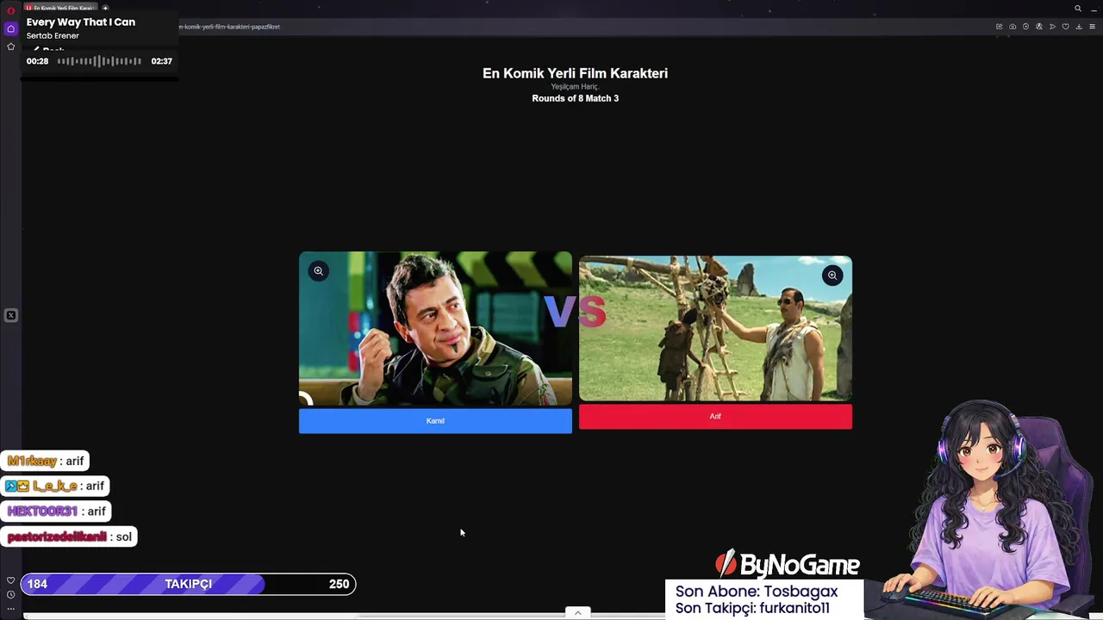The width and height of the screenshot is (1103, 620).
Task: Switch to the En Komik Yerli Film tab
Action: [62, 9]
